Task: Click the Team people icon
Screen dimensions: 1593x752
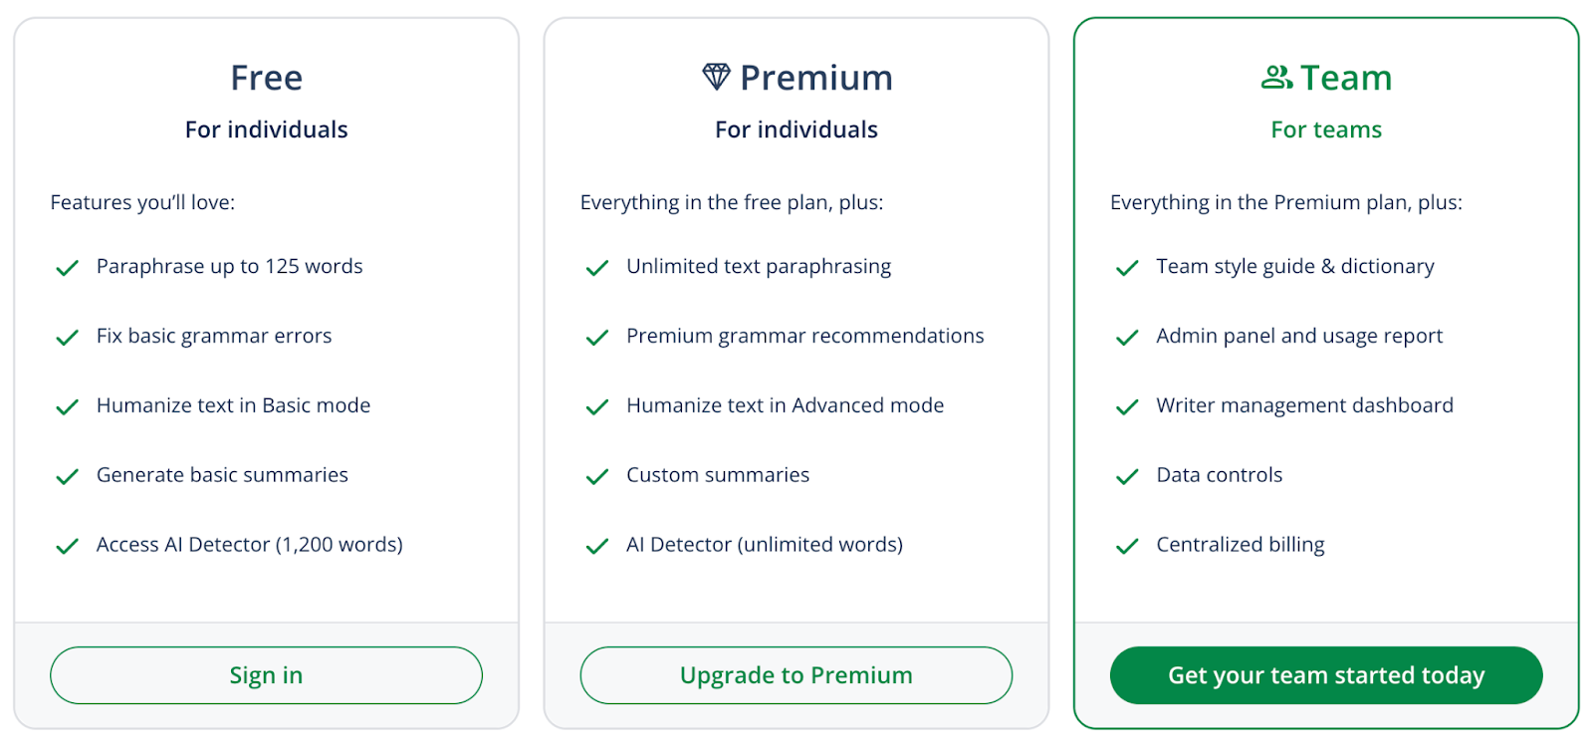Action: tap(1276, 77)
